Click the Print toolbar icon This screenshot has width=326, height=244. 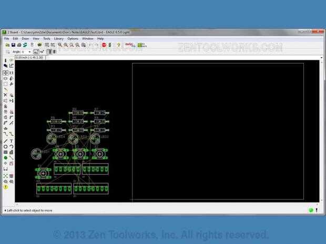[19, 45]
